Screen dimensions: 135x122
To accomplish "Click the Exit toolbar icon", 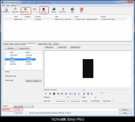I will point(81,10).
